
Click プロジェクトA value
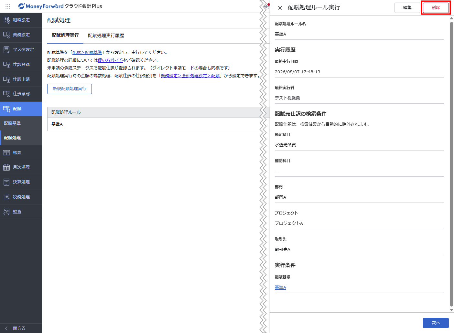[289, 224]
